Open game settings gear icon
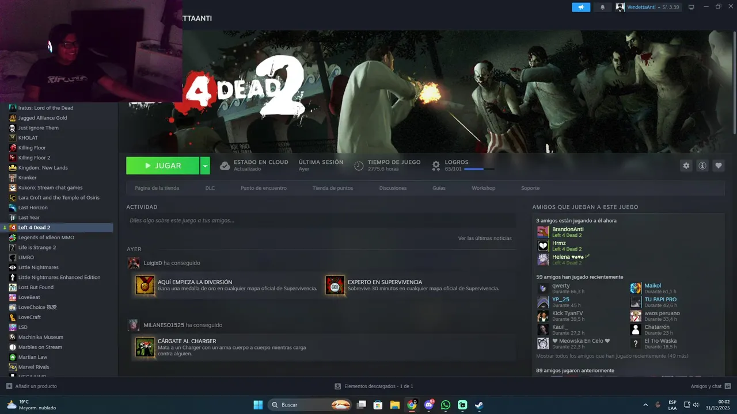The image size is (737, 414). [686, 166]
